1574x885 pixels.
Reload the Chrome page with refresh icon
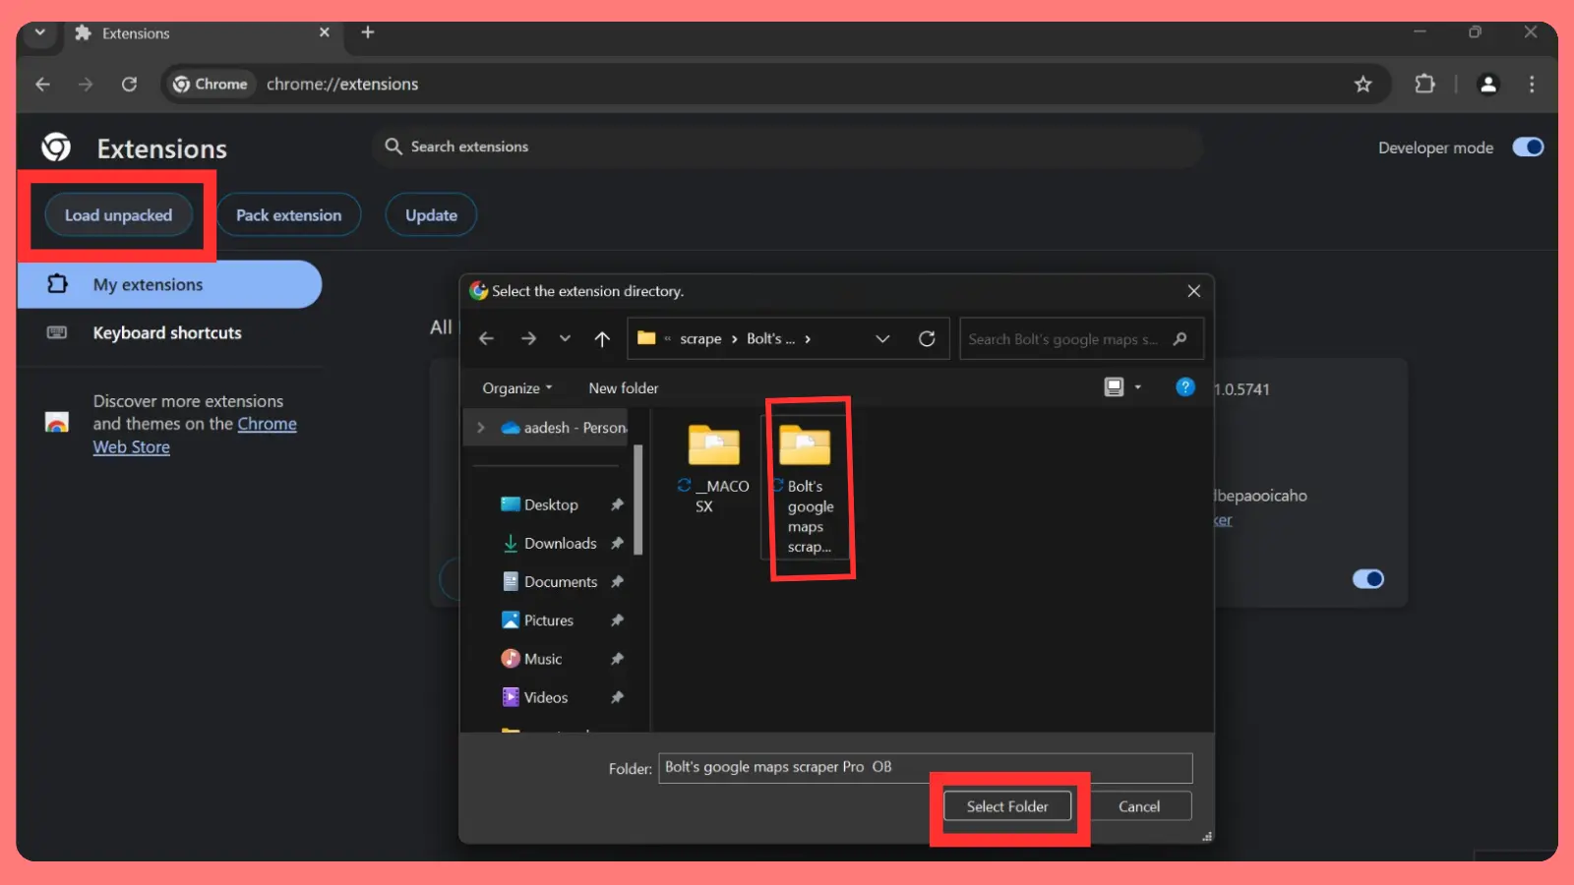pyautogui.click(x=129, y=85)
